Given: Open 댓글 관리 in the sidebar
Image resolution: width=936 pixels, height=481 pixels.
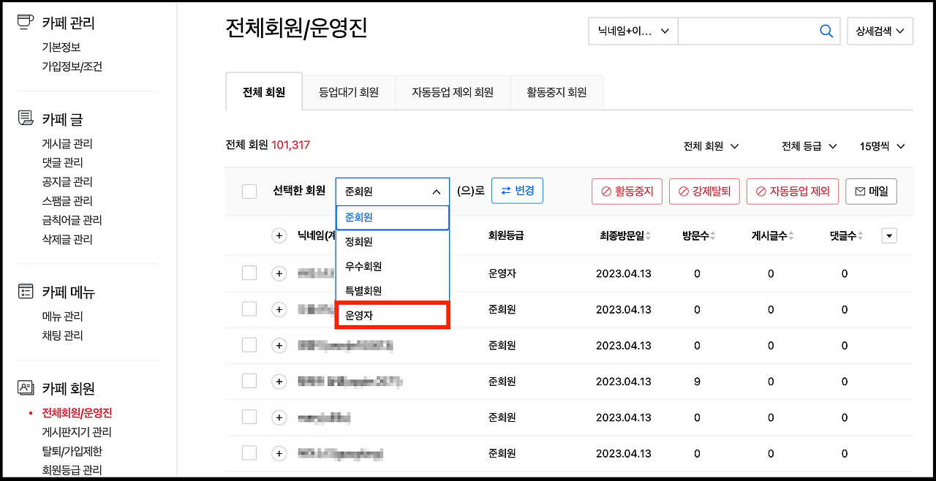Looking at the screenshot, I should pos(63,162).
